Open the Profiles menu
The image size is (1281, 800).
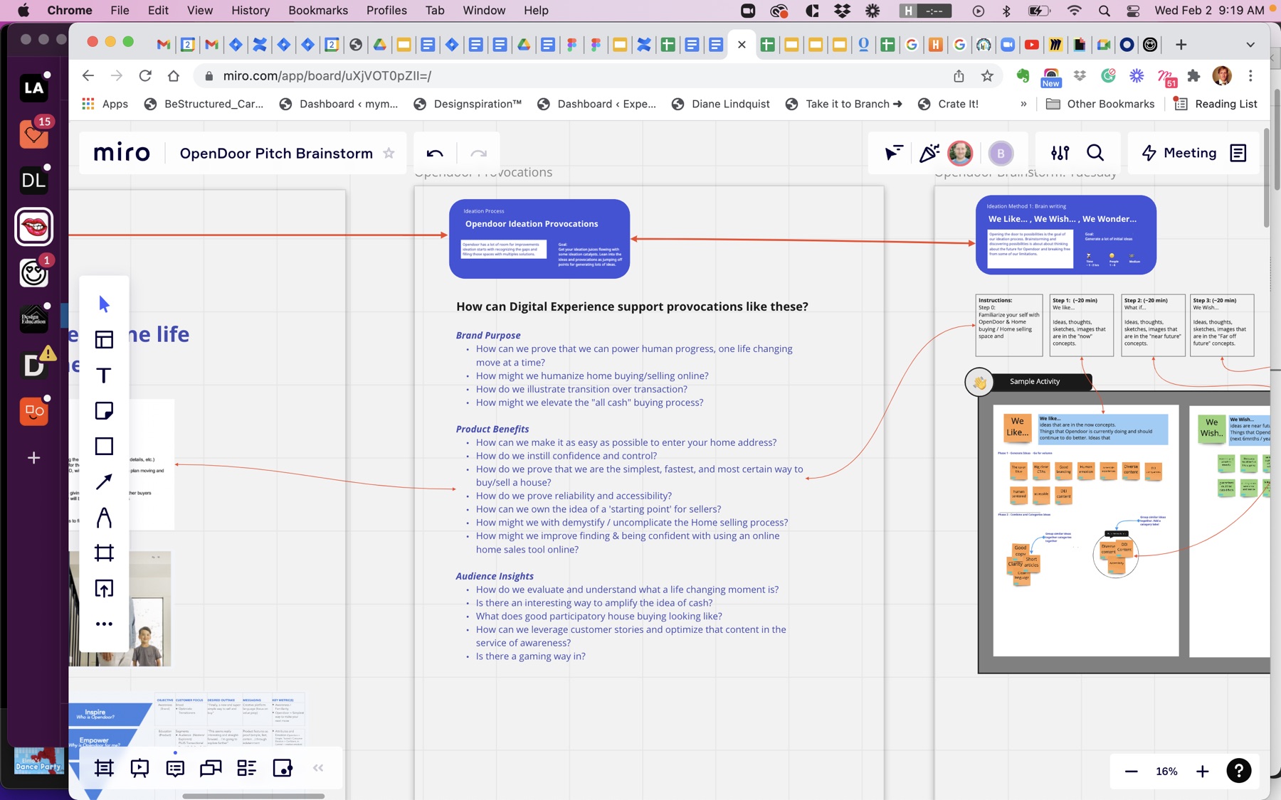(x=386, y=10)
